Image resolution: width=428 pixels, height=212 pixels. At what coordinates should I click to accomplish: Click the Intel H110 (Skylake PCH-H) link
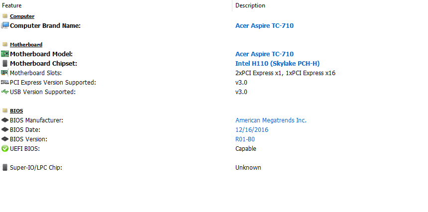[x=277, y=64]
